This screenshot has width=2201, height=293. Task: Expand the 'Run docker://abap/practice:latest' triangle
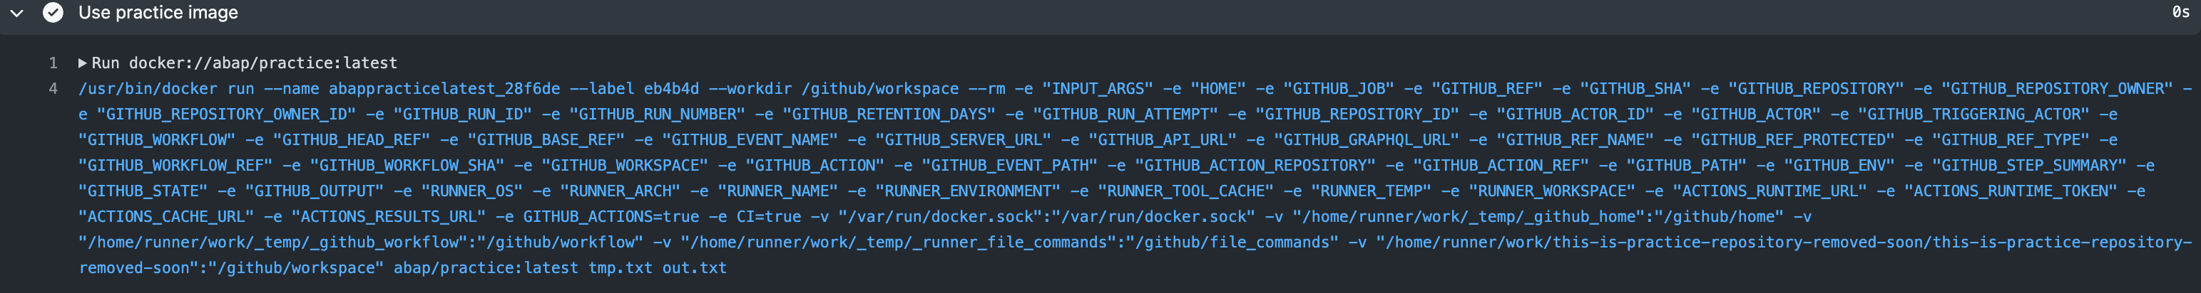(83, 63)
